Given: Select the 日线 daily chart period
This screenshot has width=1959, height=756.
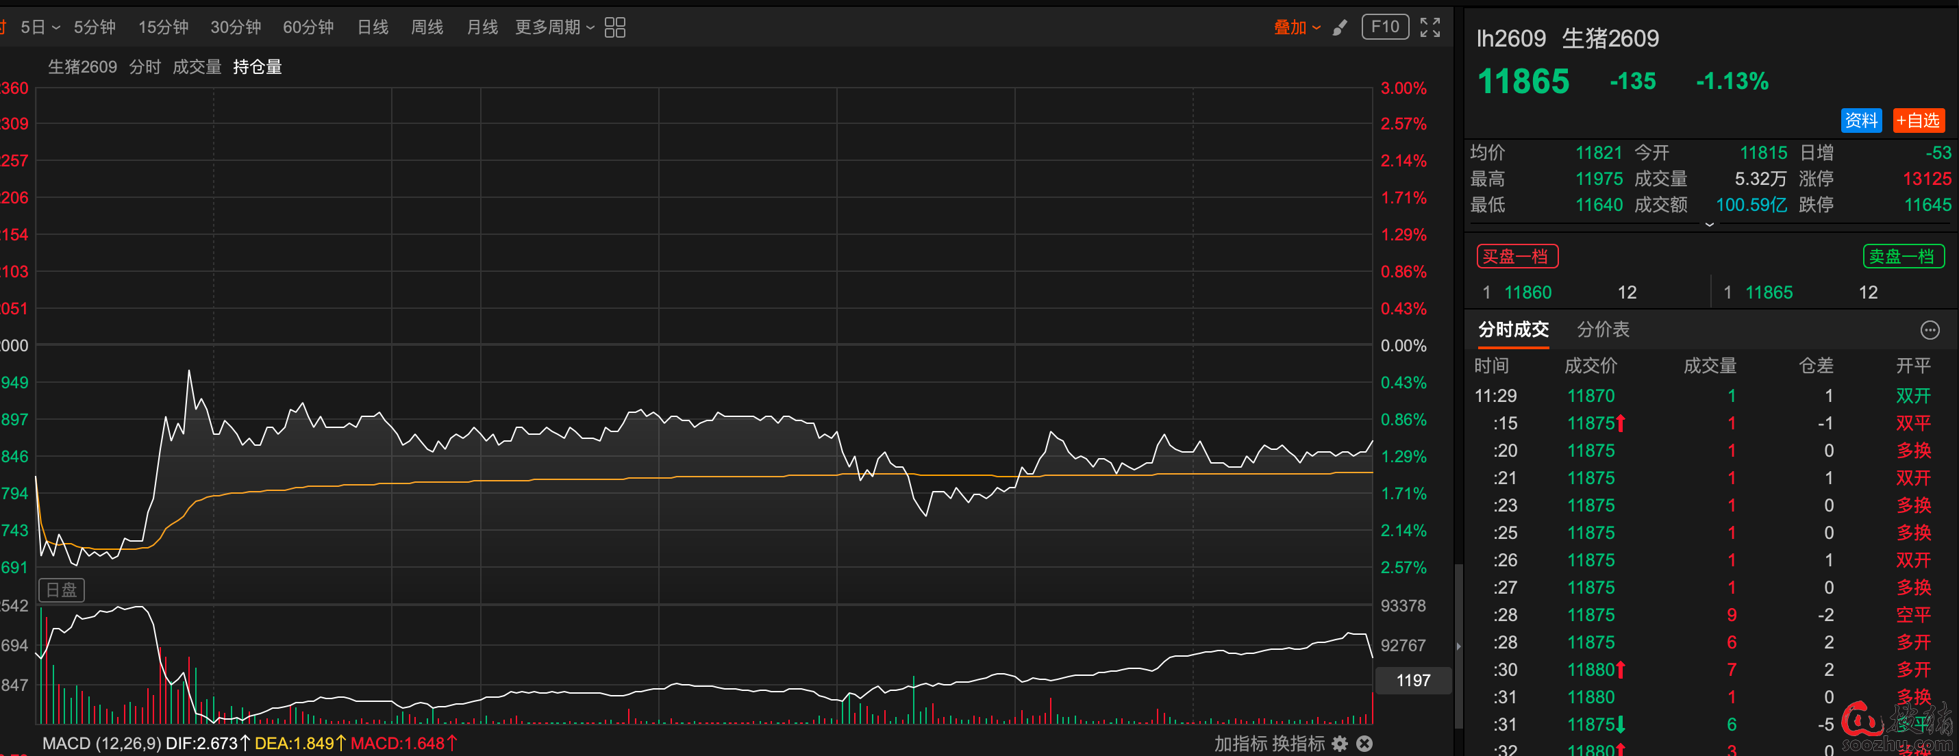Looking at the screenshot, I should (x=373, y=27).
